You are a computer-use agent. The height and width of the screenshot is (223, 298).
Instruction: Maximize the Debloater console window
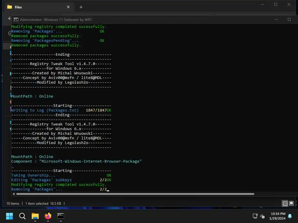289,19
